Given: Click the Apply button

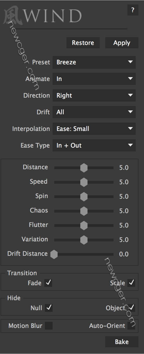Looking at the screenshot, I should click(122, 43).
